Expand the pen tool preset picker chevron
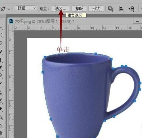This screenshot has height=138, width=142. [9, 9]
